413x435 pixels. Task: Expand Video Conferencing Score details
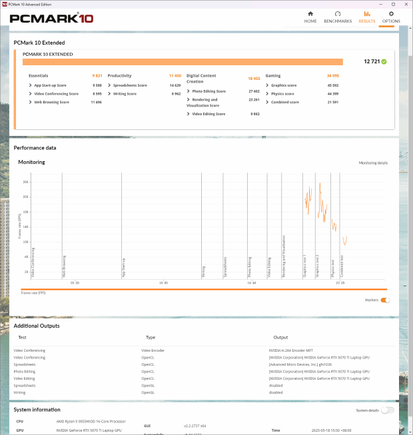[30, 94]
